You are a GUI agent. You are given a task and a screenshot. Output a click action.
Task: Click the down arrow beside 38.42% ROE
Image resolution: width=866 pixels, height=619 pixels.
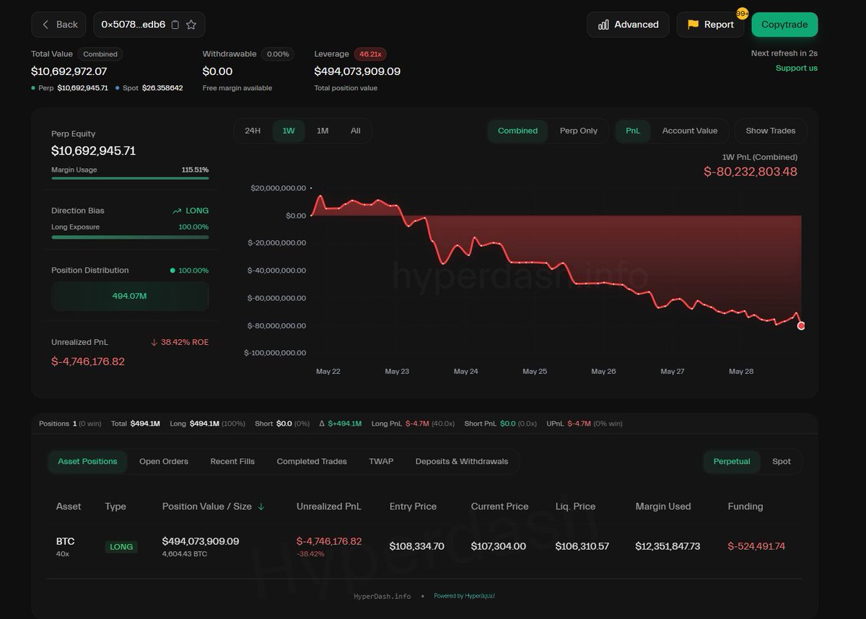154,342
